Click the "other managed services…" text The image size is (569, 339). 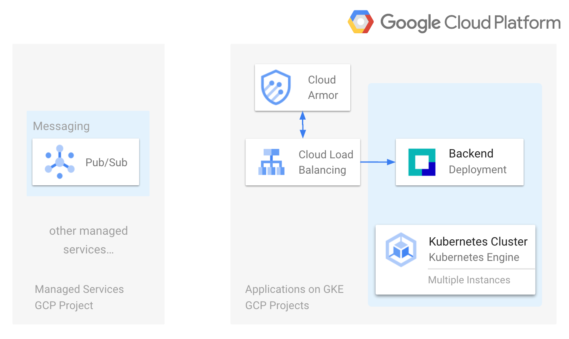(x=88, y=240)
